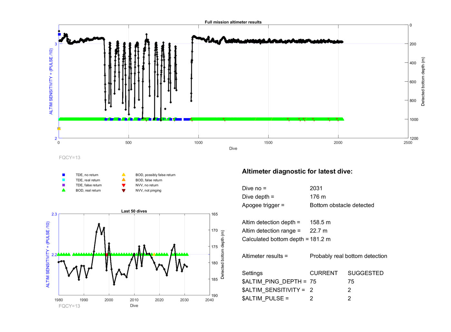Click the 'Last 50 dives' plot title
This screenshot has width=451, height=332.
click(134, 211)
